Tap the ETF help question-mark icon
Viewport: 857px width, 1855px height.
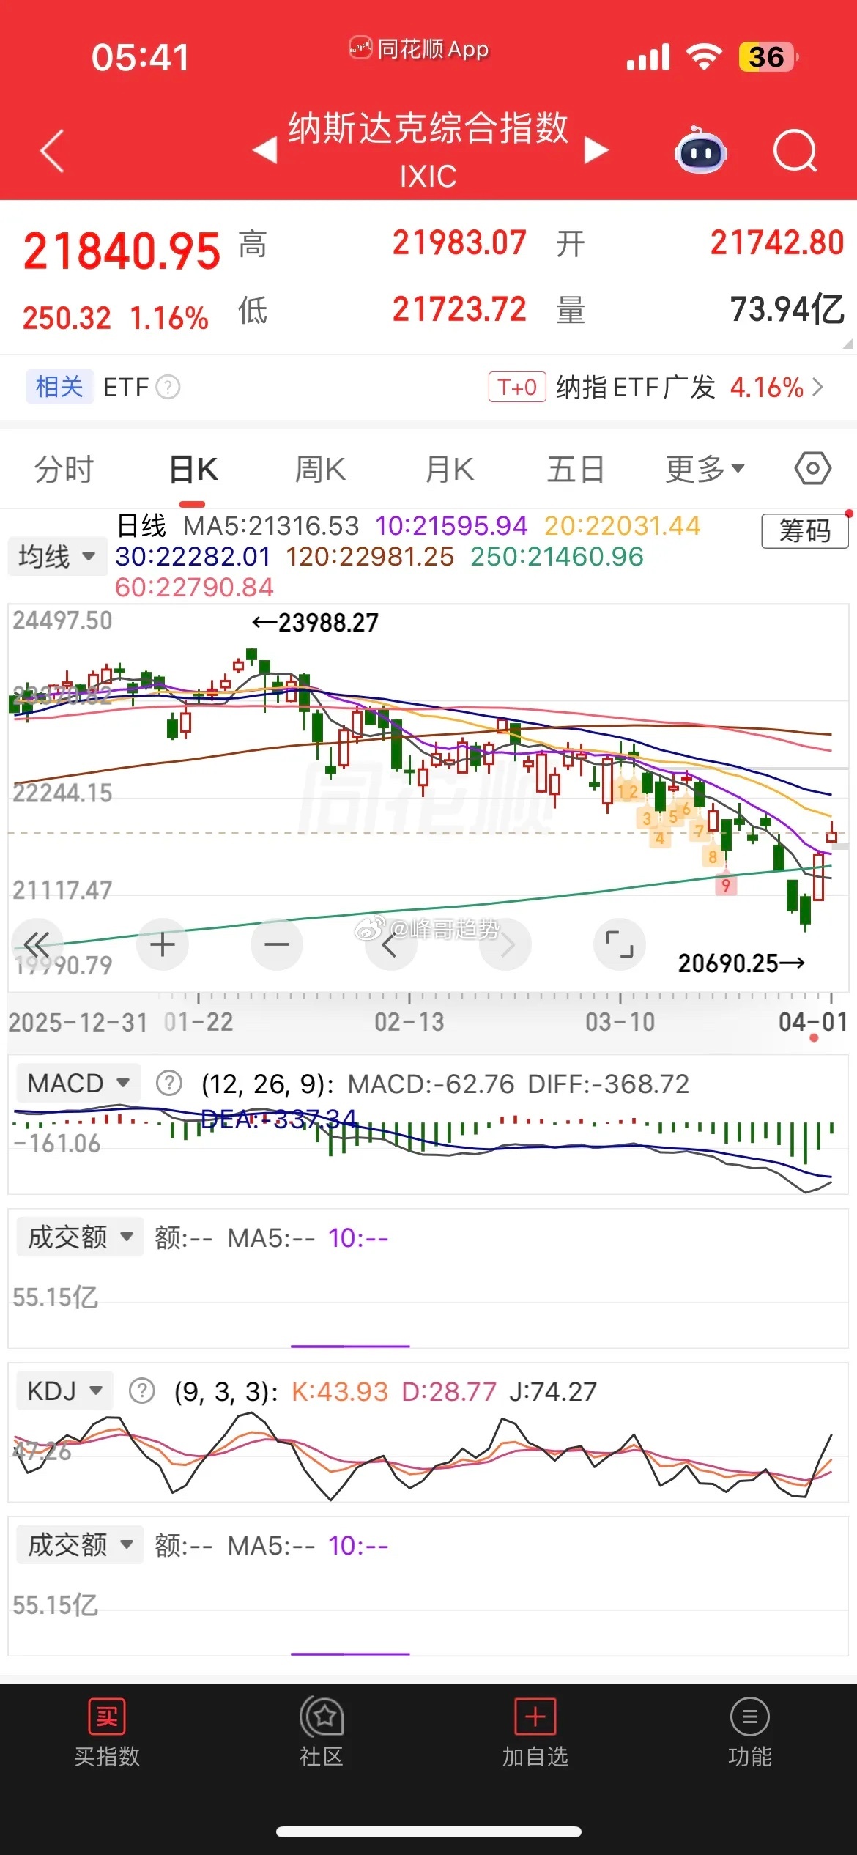pyautogui.click(x=168, y=387)
